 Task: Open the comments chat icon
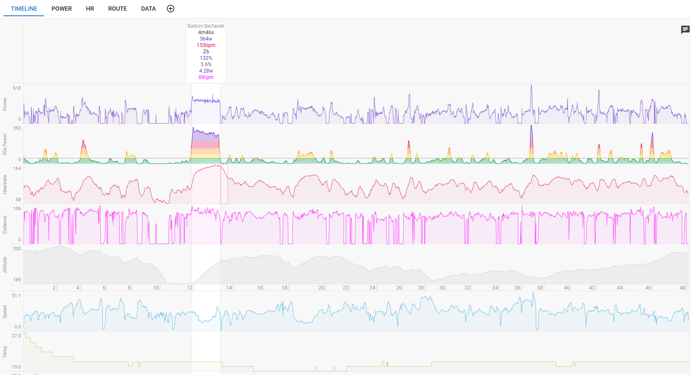click(685, 29)
